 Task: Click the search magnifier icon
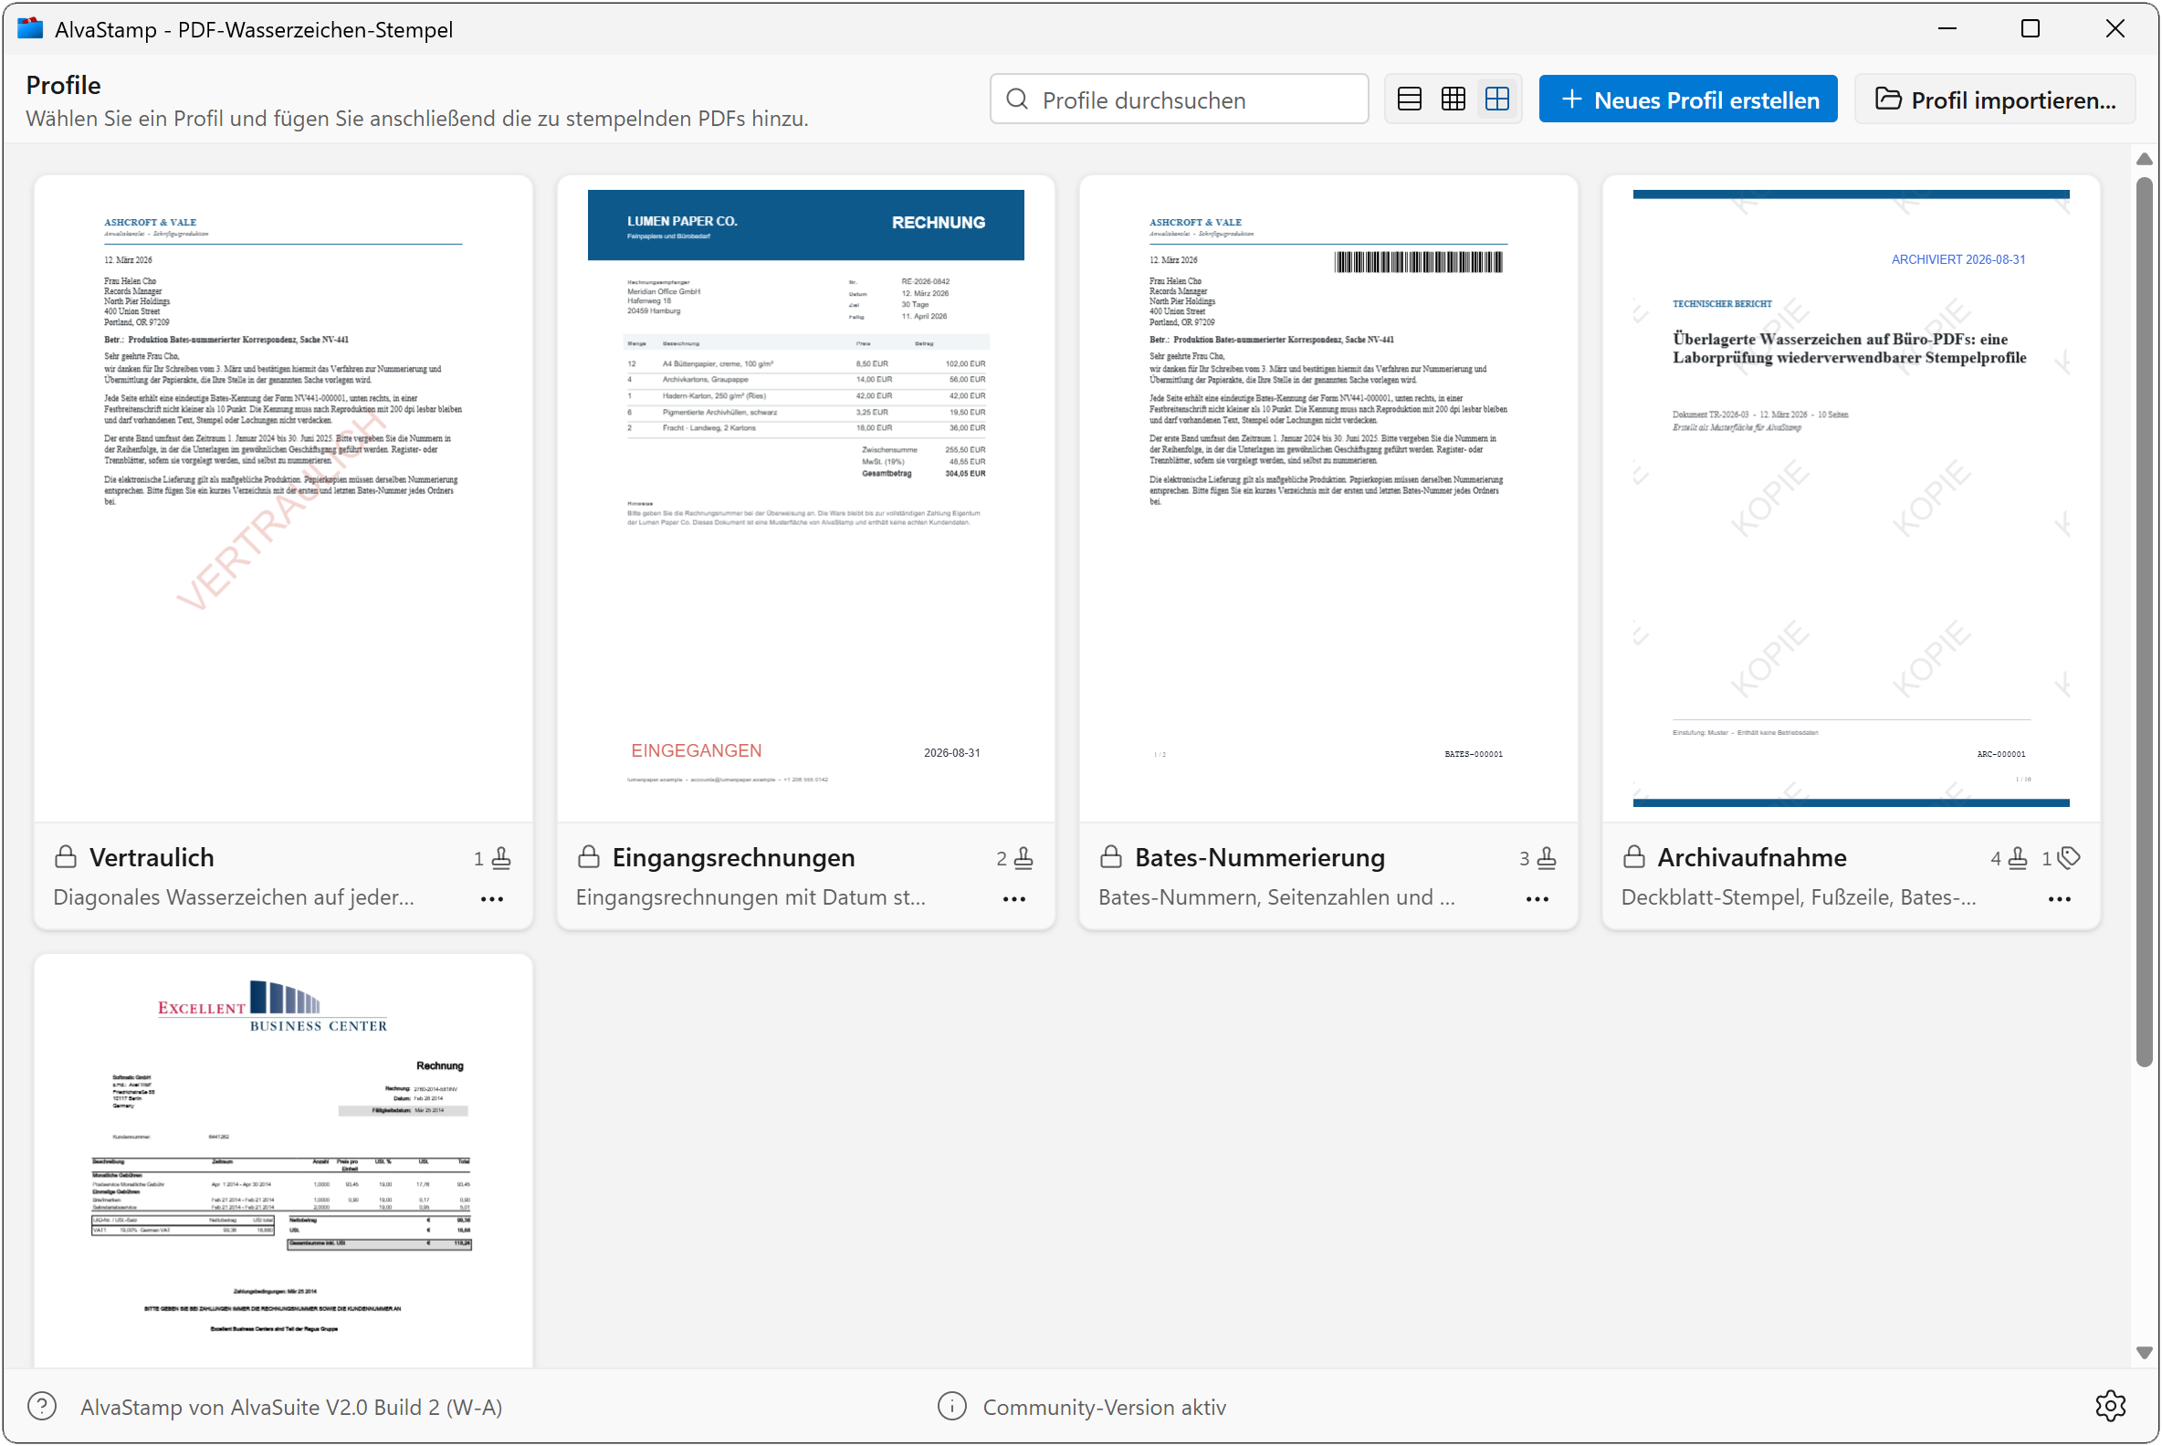1016,99
